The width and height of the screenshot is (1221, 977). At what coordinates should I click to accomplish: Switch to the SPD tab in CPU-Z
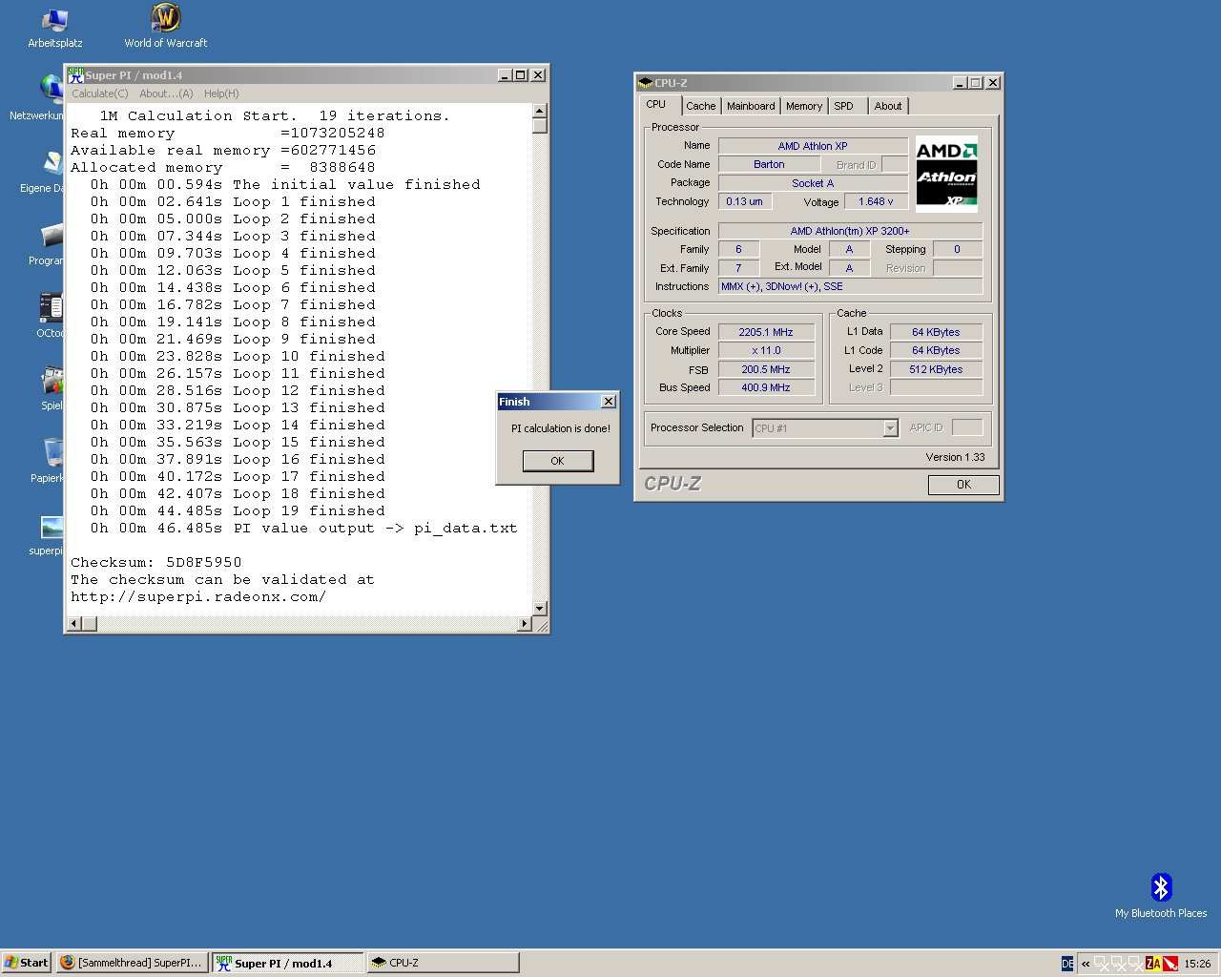(844, 106)
